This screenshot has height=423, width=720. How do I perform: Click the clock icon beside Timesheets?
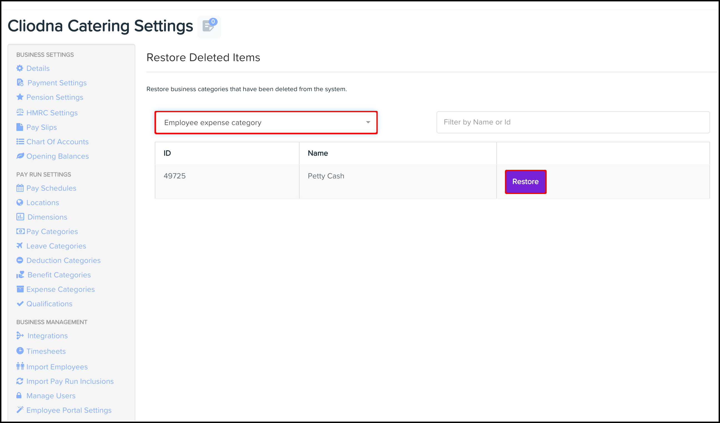[x=20, y=351]
